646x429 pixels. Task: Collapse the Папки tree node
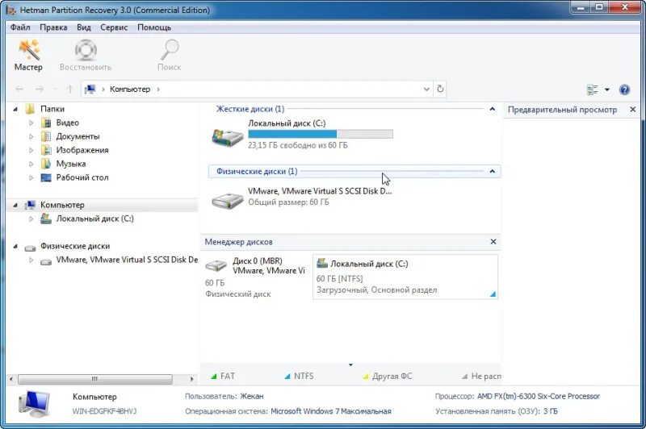[x=15, y=109]
